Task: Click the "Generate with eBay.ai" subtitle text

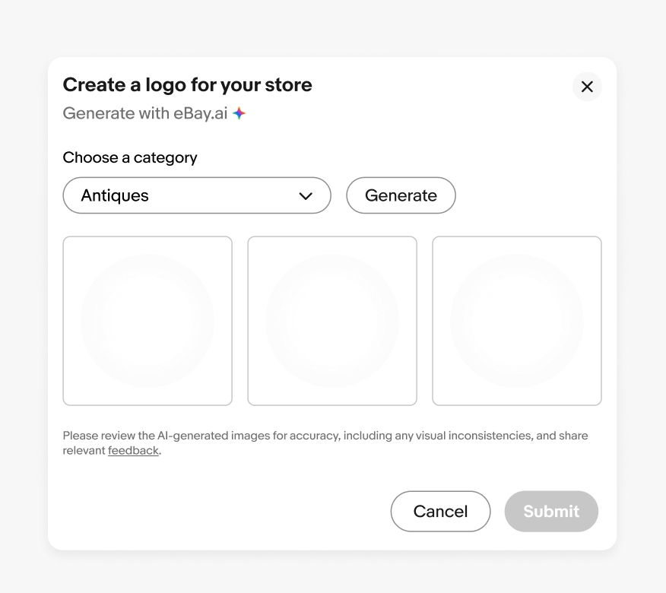Action: [144, 114]
